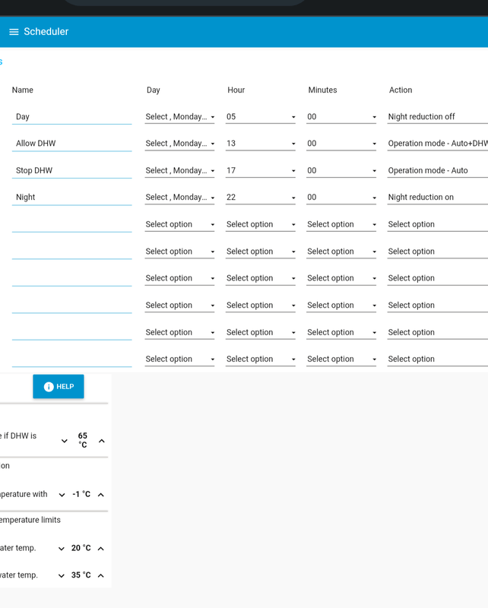Image resolution: width=488 pixels, height=608 pixels.
Task: Open the Minutes dropdown in the Night row
Action: (x=341, y=198)
